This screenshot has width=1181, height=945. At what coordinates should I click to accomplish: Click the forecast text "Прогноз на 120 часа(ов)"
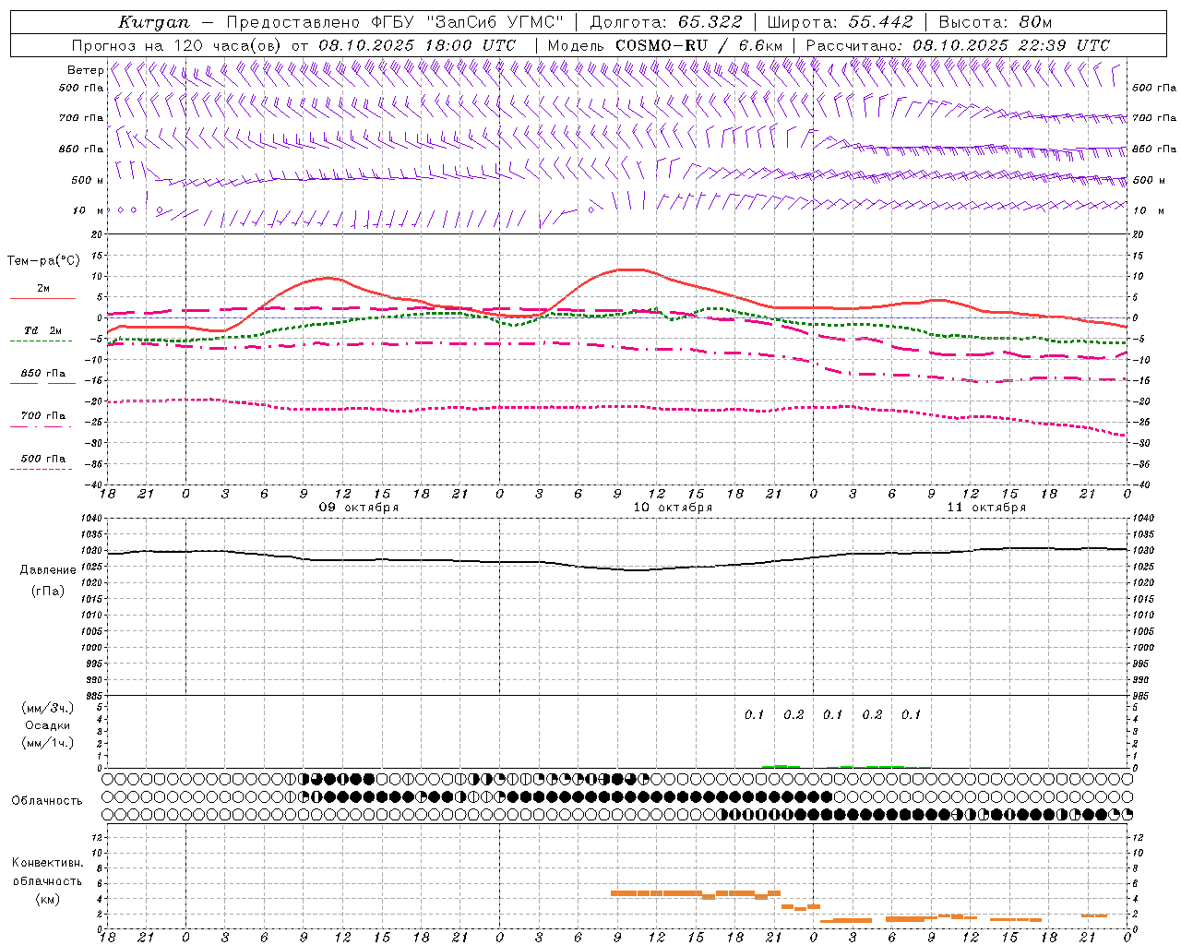click(x=176, y=45)
